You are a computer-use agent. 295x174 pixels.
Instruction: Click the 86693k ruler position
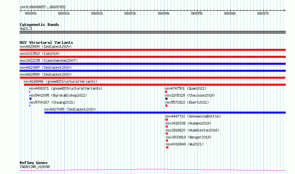click(130, 13)
